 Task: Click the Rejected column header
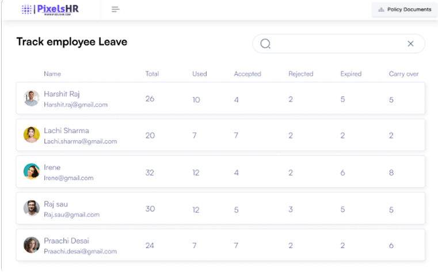(300, 74)
